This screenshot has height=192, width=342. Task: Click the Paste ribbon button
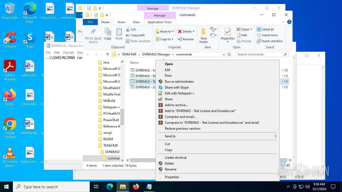click(x=119, y=34)
